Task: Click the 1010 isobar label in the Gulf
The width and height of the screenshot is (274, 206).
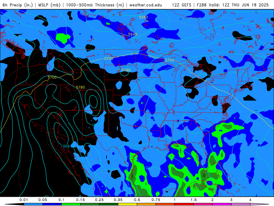Action: click(x=148, y=168)
